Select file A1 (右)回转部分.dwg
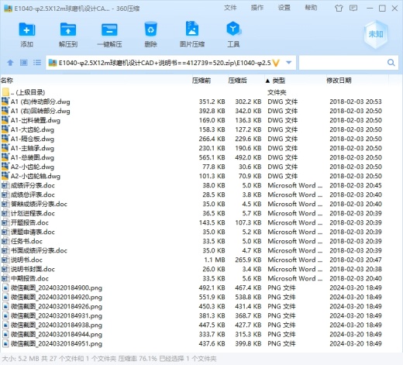The image size is (403, 365). point(40,111)
